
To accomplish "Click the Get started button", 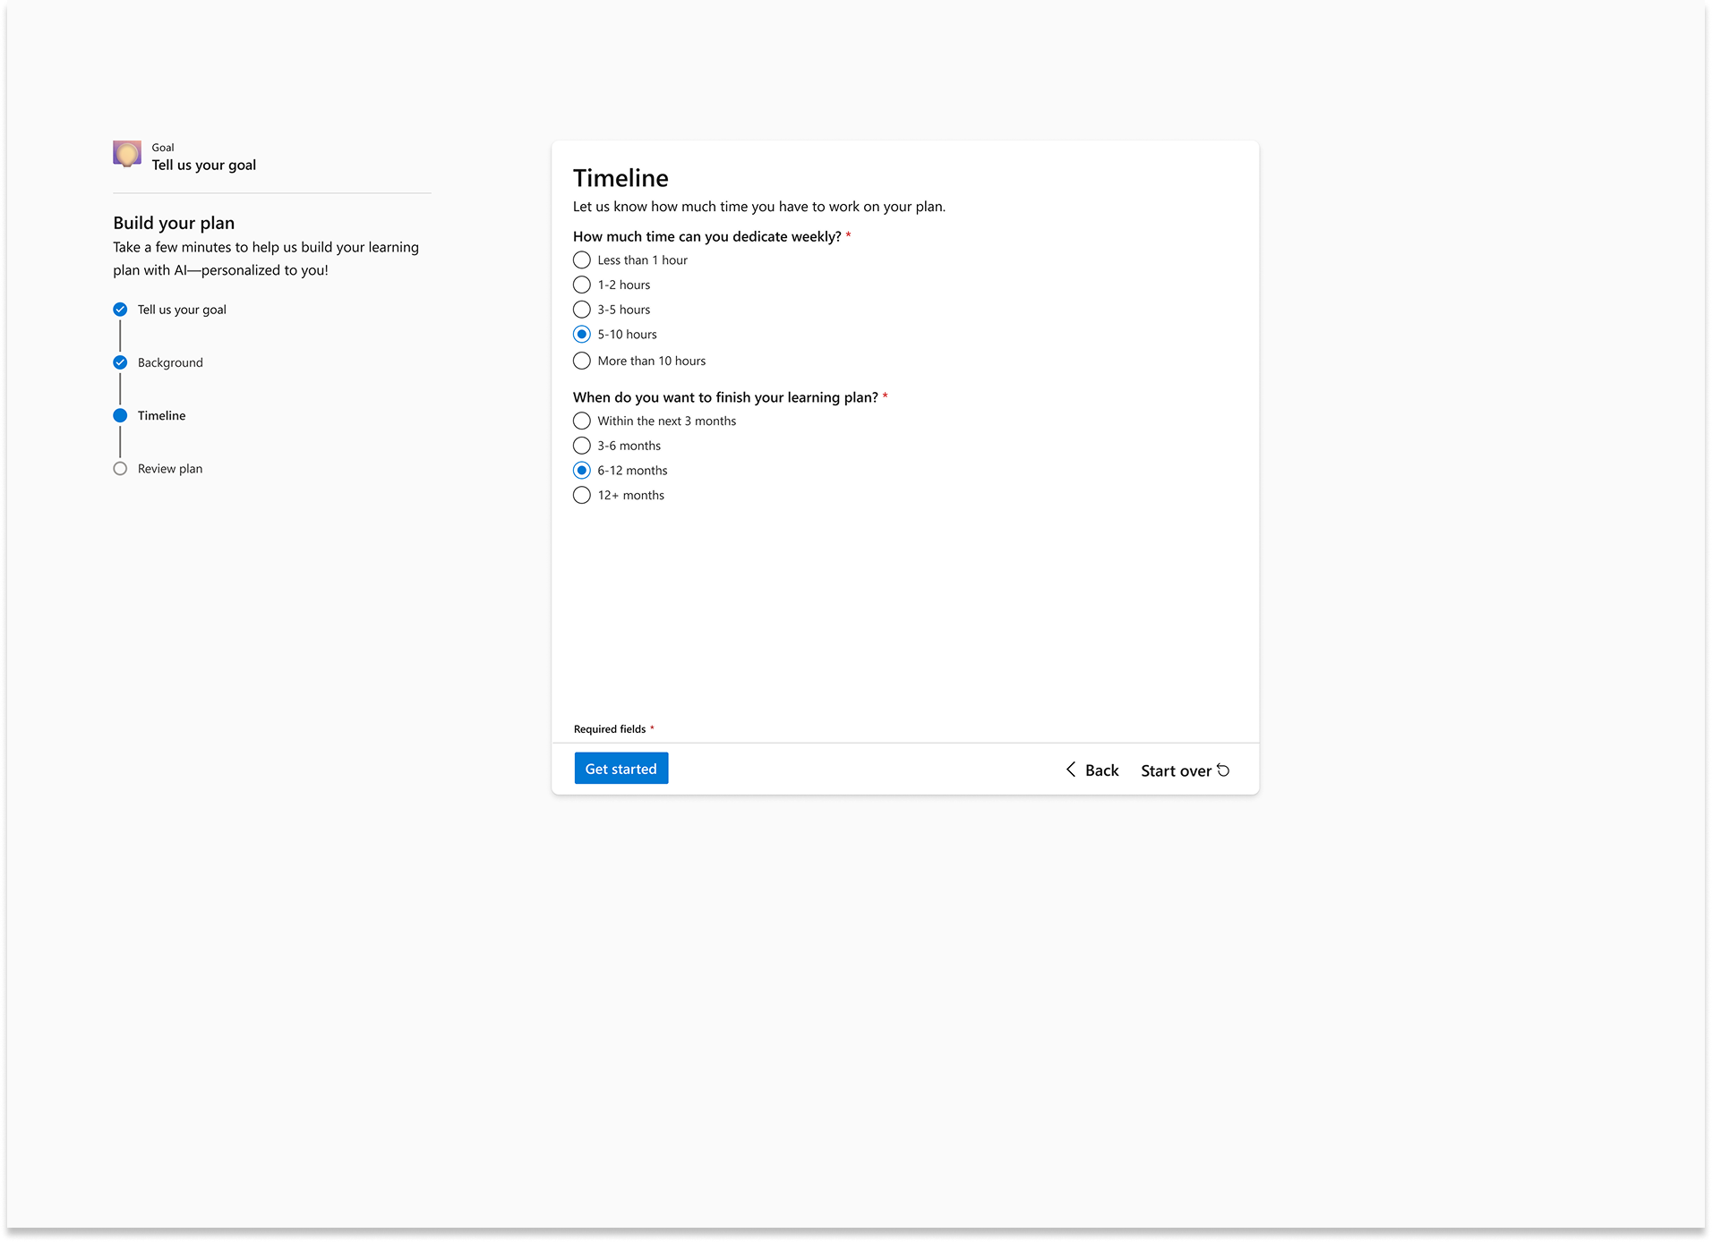I will 621,769.
